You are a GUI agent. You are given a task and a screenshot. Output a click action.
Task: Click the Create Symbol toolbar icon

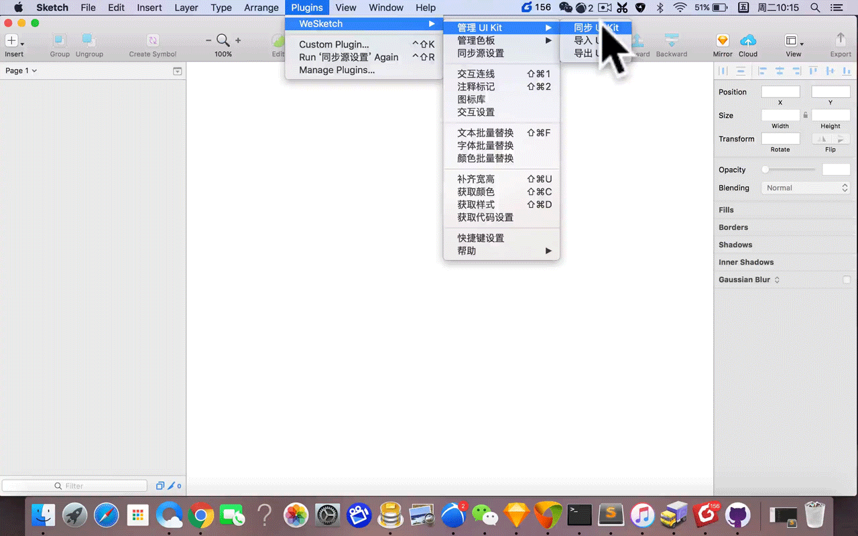point(153,41)
